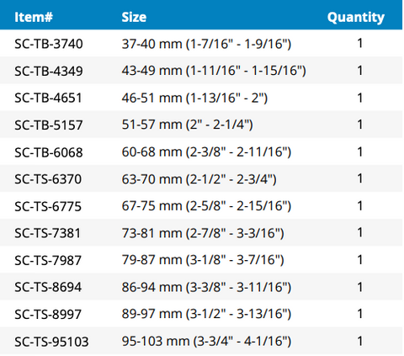Click the 95-103 mm size cell
The image size is (404, 356).
click(206, 342)
